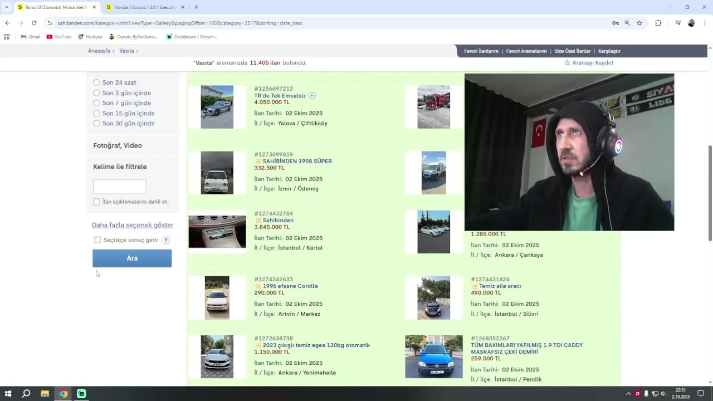Open the Favori Aramalarım menu item
The image size is (713, 401).
(x=526, y=51)
